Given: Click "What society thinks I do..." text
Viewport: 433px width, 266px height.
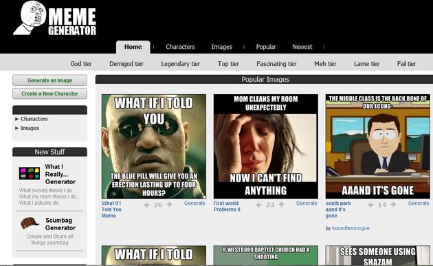Looking at the screenshot, I should [x=47, y=190].
